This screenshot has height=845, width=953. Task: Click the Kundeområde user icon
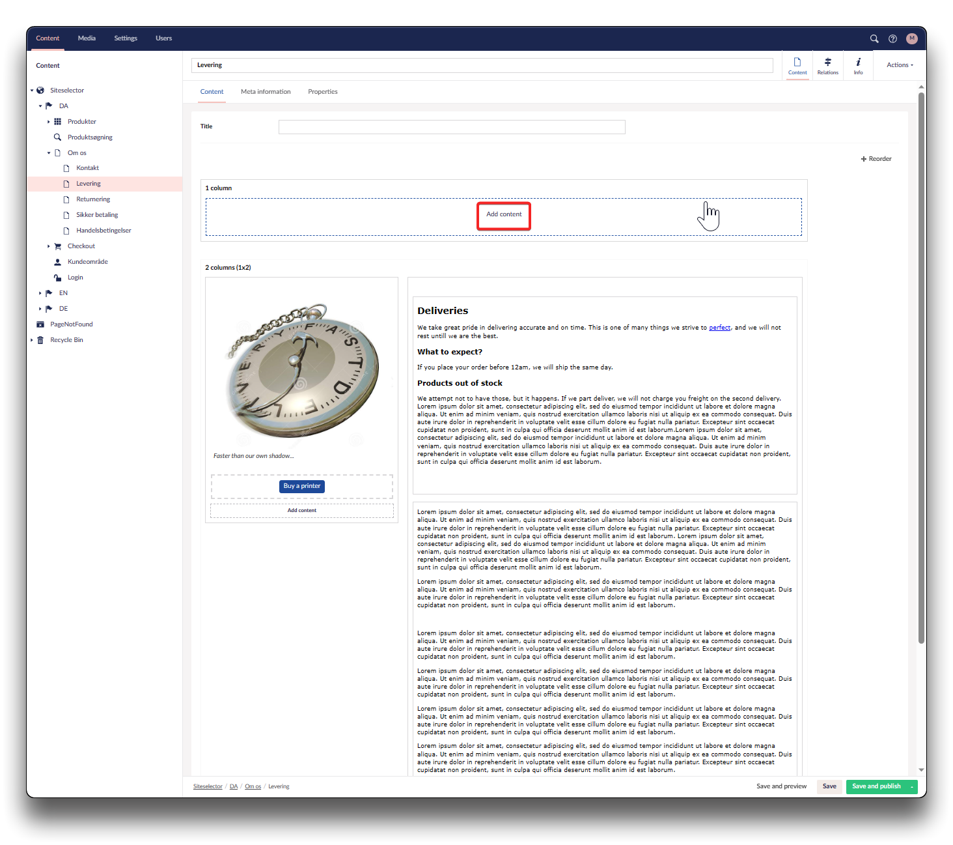tap(57, 262)
